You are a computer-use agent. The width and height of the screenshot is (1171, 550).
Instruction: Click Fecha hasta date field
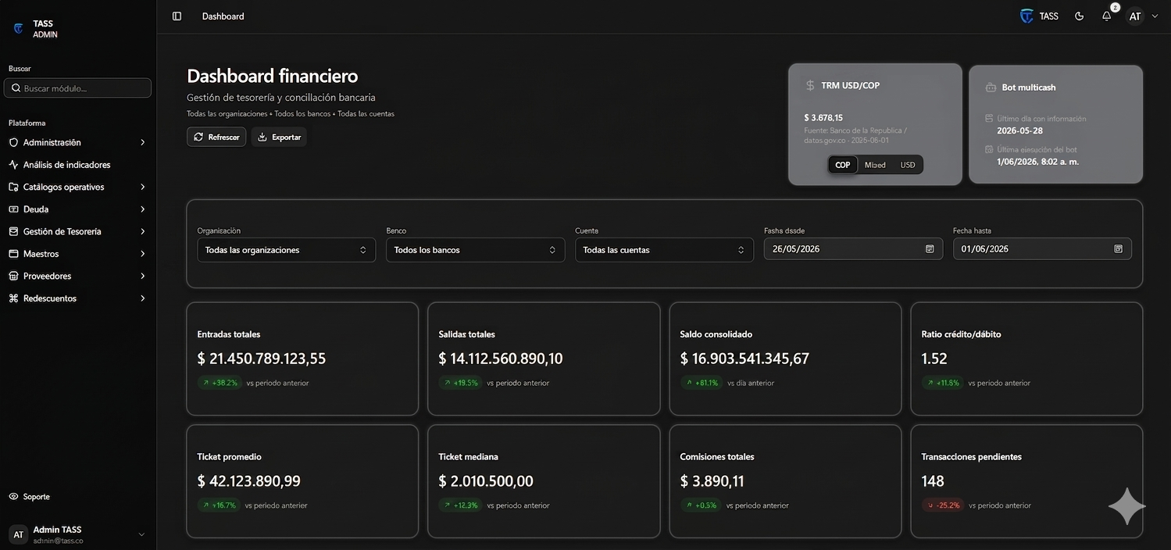click(1042, 249)
